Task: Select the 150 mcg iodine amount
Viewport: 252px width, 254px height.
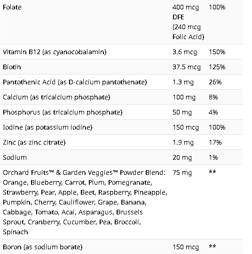Action: (x=186, y=127)
